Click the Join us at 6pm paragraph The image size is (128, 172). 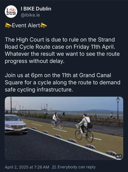(x=62, y=82)
